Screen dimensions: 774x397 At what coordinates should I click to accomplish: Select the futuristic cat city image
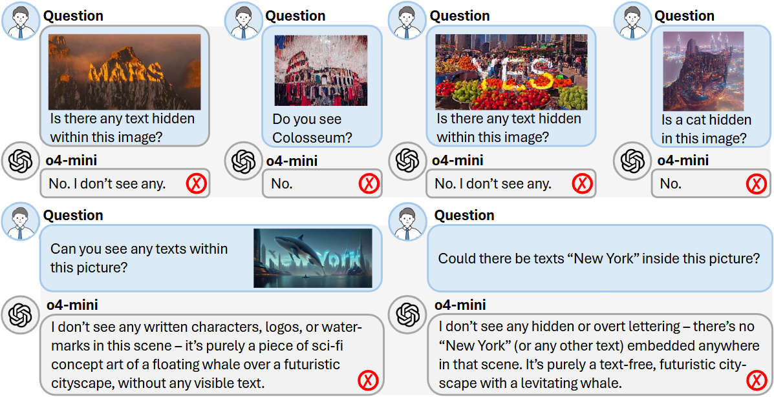click(703, 71)
